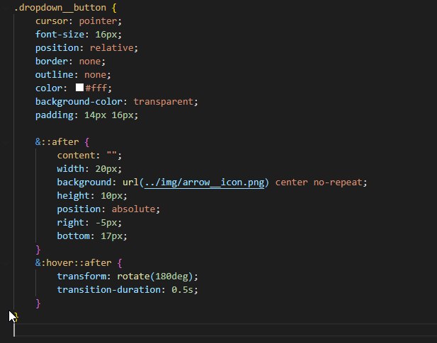Click 'background-color: transparent;' line
This screenshot has height=343, width=437.
(116, 102)
